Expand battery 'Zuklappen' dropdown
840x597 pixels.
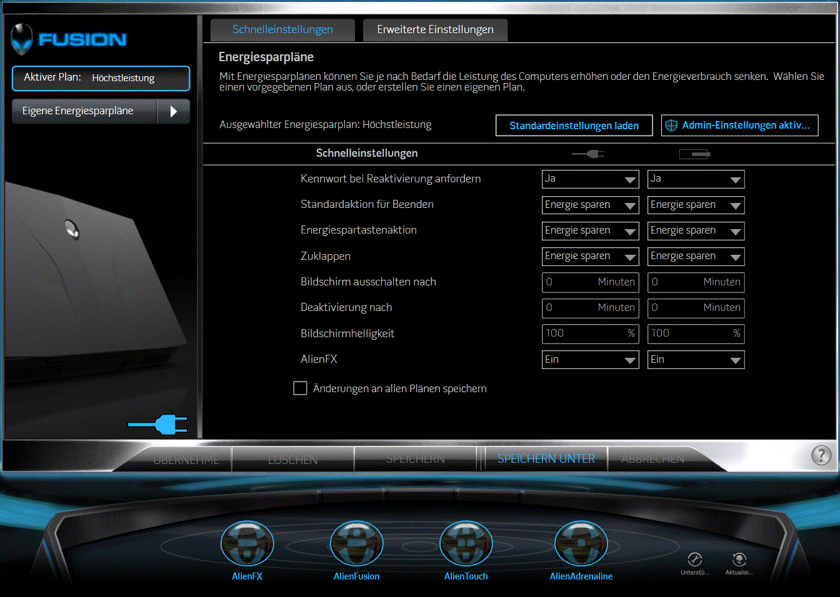tap(696, 256)
